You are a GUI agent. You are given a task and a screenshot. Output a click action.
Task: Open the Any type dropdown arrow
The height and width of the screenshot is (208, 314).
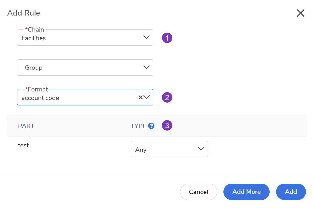[x=201, y=149]
